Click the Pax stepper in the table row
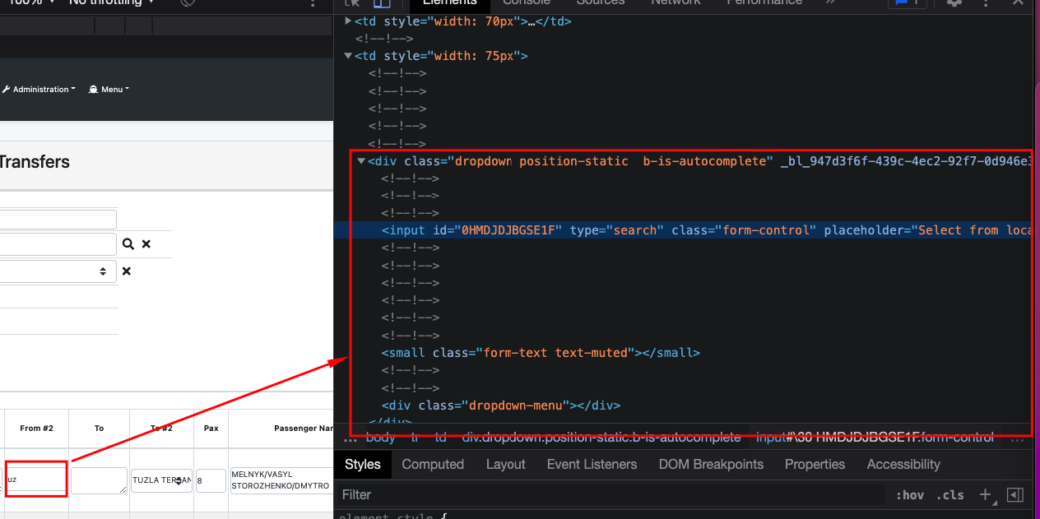This screenshot has height=519, width=1040. click(x=211, y=480)
